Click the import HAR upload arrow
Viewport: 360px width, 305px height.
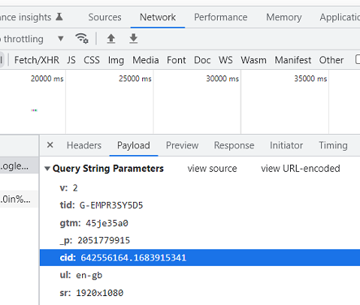coord(111,39)
